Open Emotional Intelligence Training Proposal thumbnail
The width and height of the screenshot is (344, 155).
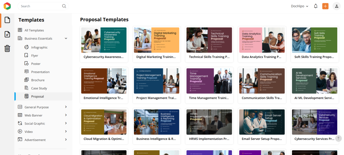tap(104, 81)
